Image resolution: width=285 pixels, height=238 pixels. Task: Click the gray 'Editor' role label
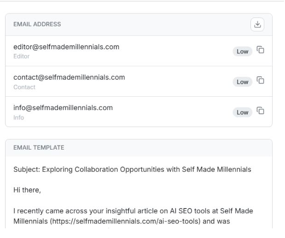21,56
